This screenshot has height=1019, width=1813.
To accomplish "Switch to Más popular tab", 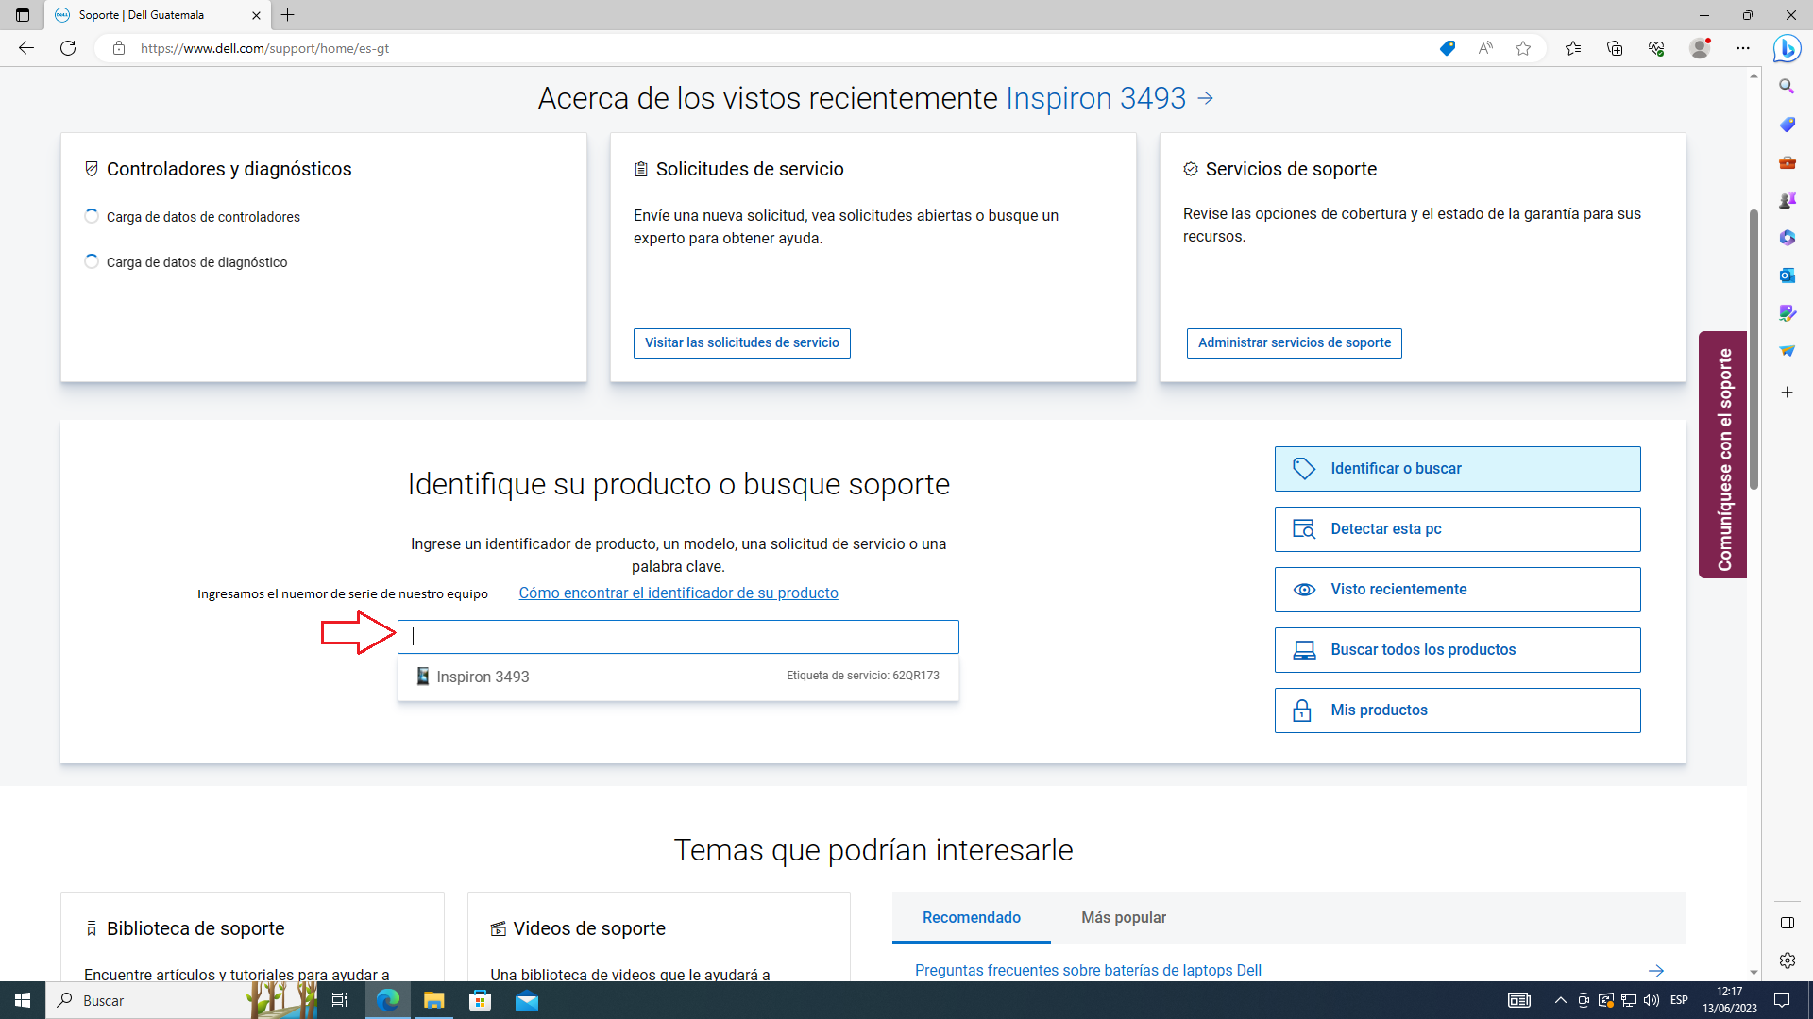I will coord(1123,918).
